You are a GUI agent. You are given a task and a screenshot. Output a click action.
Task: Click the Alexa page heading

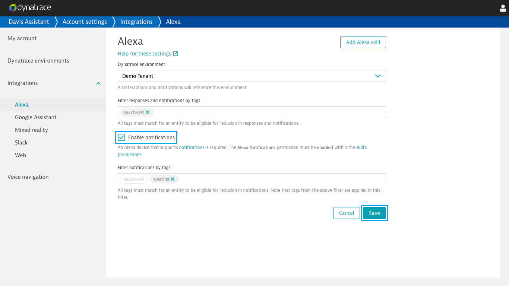tap(130, 41)
